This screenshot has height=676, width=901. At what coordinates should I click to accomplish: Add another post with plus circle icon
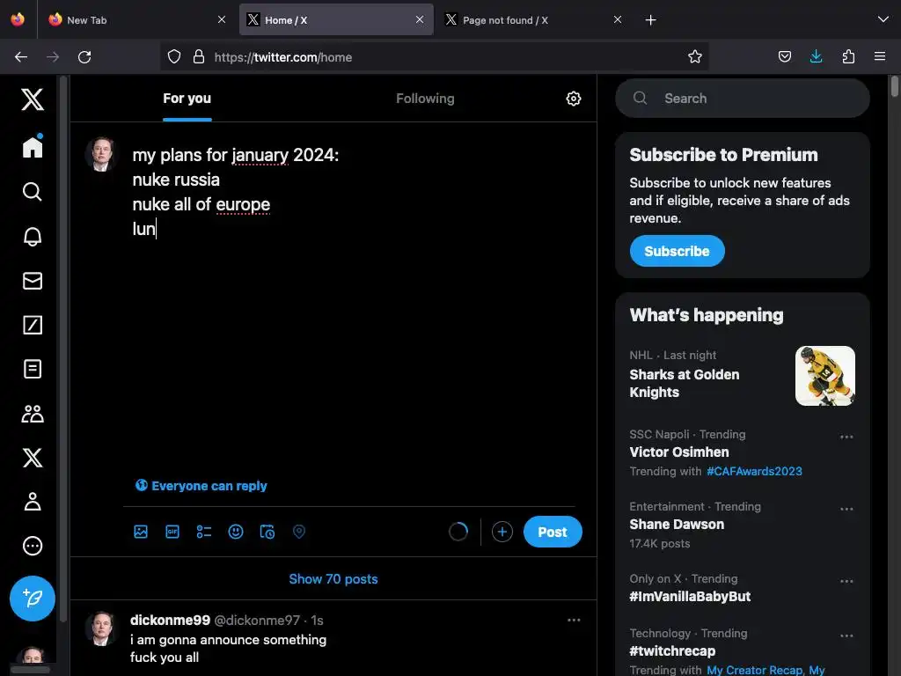coord(502,532)
